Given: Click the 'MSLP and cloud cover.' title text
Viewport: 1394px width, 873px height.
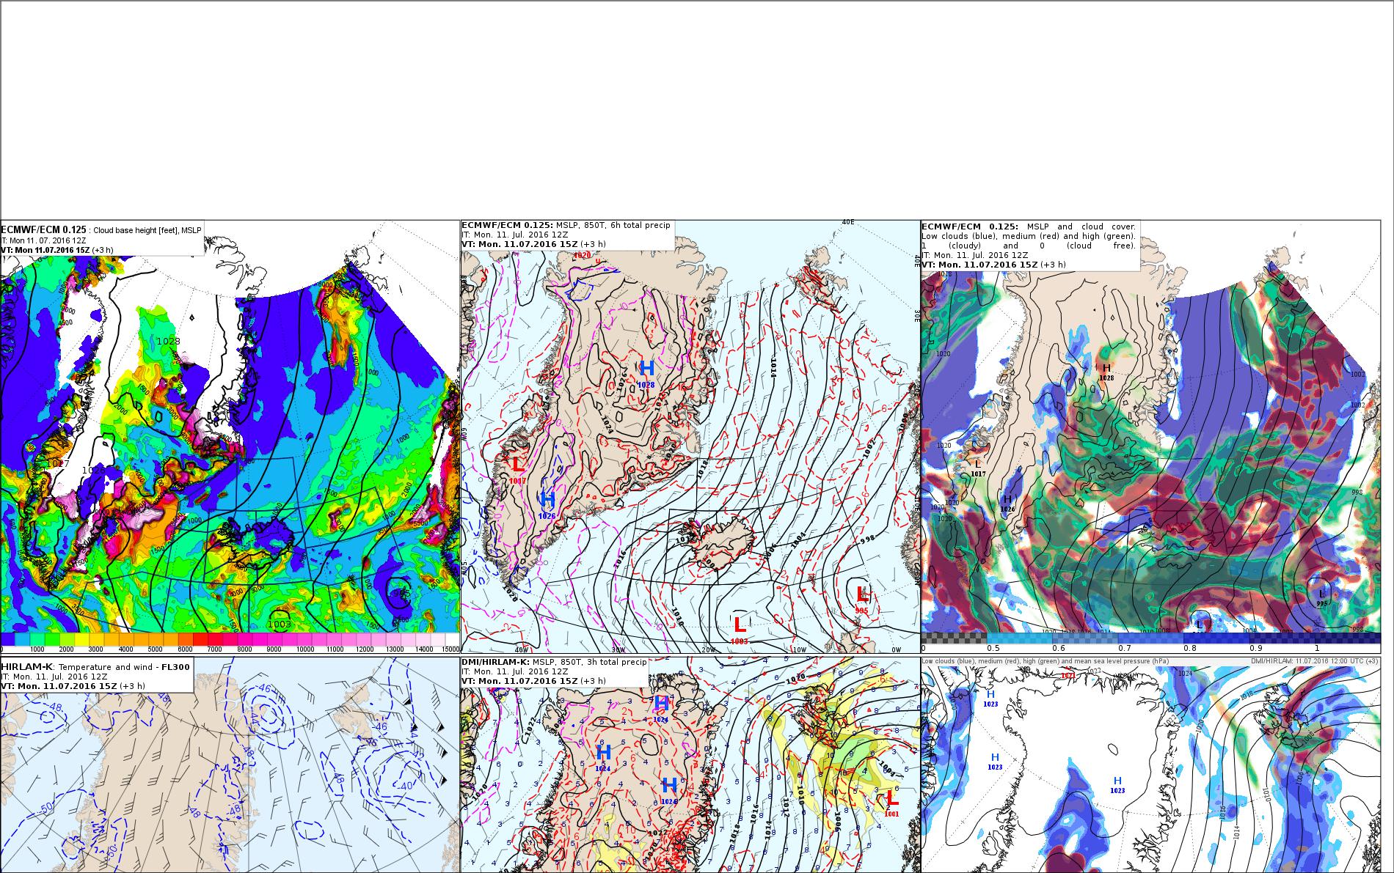Looking at the screenshot, I should tap(1081, 226).
